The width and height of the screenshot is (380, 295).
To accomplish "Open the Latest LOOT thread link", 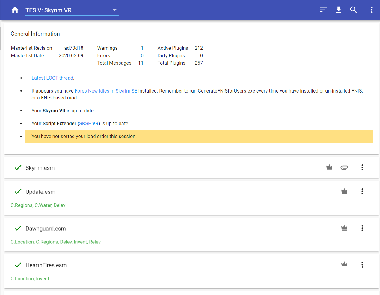I will [x=52, y=78].
